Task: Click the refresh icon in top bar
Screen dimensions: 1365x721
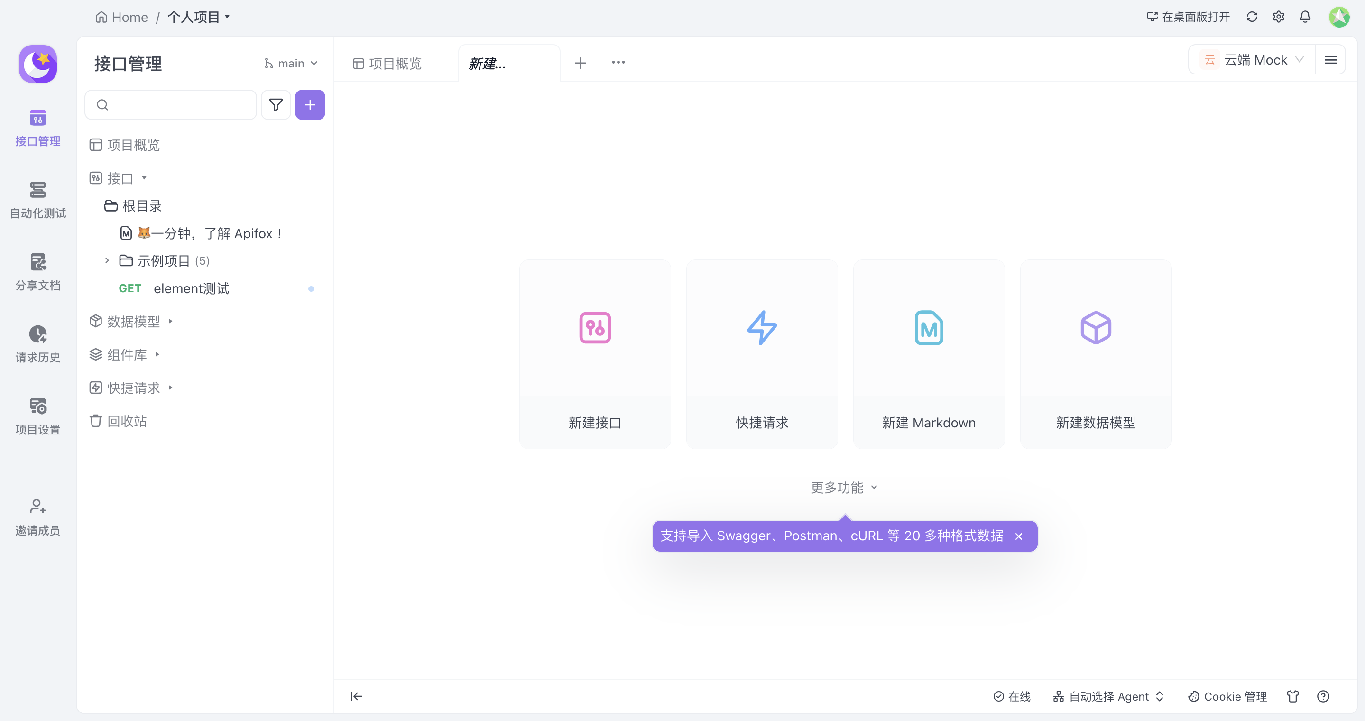Action: coord(1252,17)
